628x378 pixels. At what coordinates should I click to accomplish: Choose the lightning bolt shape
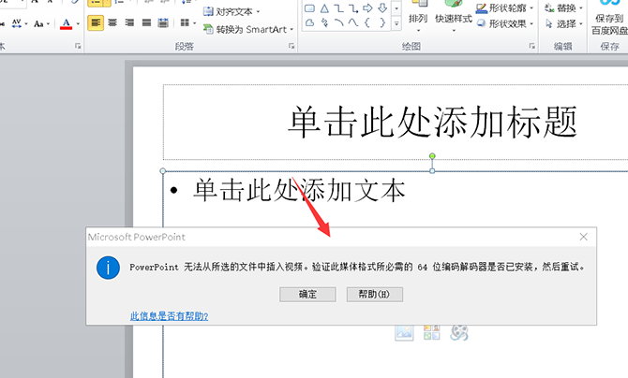(x=324, y=22)
